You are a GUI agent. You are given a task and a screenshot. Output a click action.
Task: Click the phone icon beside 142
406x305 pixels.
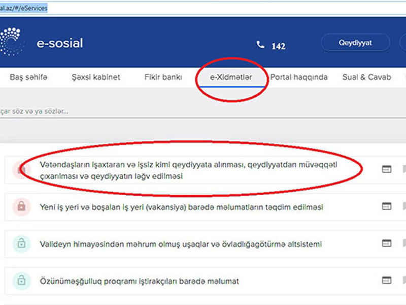pos(260,45)
